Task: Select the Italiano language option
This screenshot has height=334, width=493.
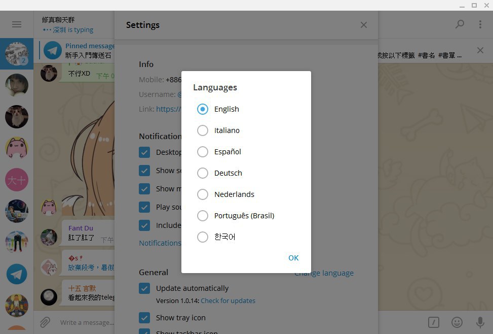Action: 203,130
